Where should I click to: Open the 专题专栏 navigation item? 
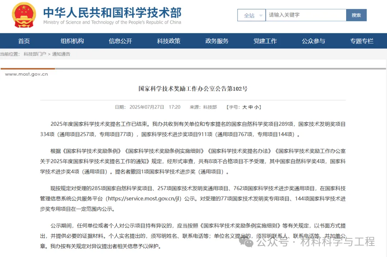[362, 41]
